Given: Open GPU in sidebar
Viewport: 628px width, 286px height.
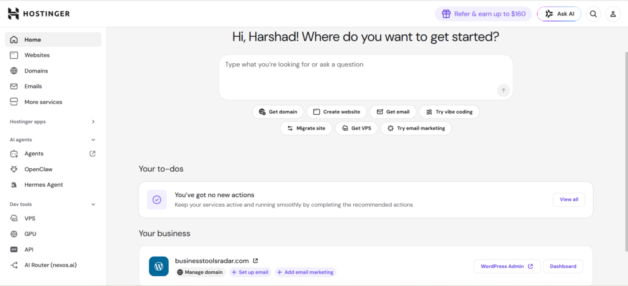Looking at the screenshot, I should 53,234.
